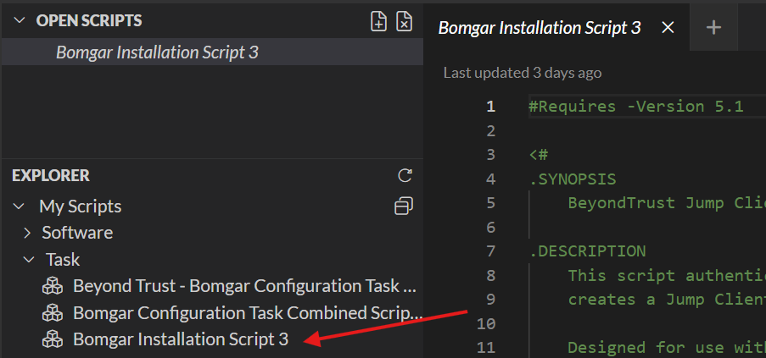Screen dimensions: 766x358
Task: Collapse the Open Scripts section chevron
Action: click(x=19, y=20)
